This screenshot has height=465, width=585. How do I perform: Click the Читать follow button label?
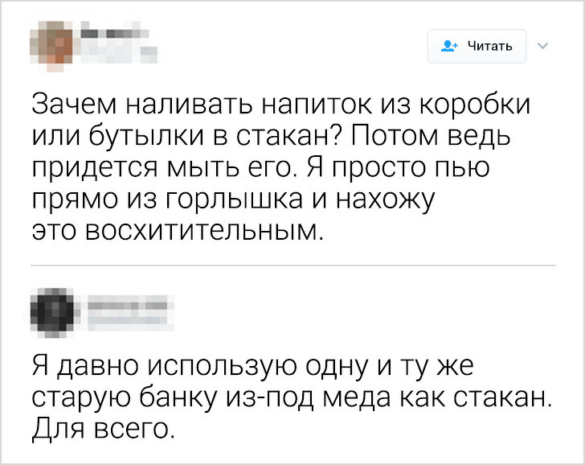click(x=489, y=47)
